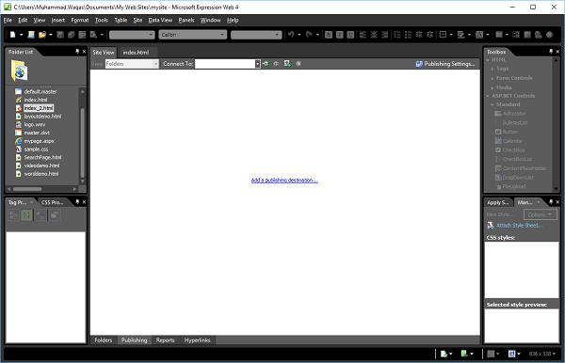Screen dimensions: 565x363
Task: Click the Show Alphabetized List icon
Action: (x=26, y=215)
